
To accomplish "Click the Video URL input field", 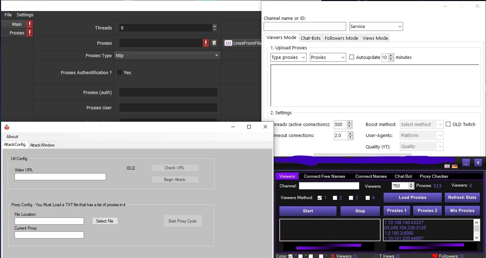I will [x=60, y=177].
